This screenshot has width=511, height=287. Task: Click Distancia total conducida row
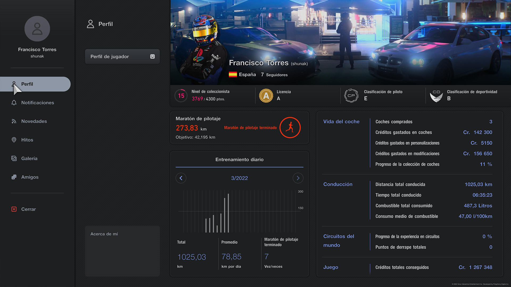point(434,184)
